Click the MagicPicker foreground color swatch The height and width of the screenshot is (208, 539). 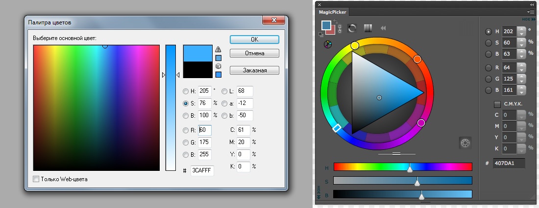pyautogui.click(x=326, y=25)
